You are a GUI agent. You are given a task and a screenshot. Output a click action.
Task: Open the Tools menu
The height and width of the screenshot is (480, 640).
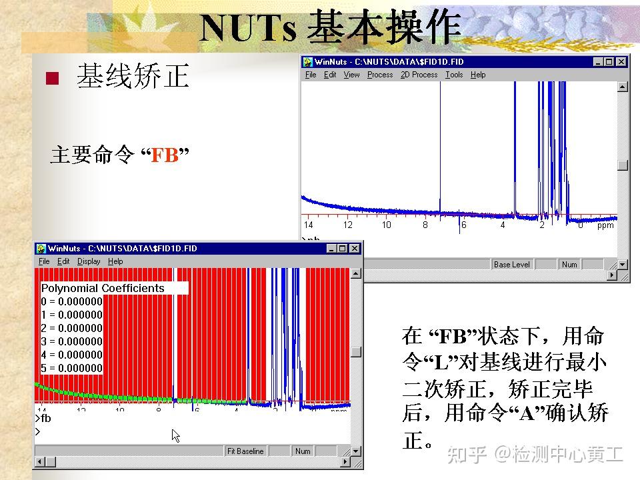click(x=453, y=75)
